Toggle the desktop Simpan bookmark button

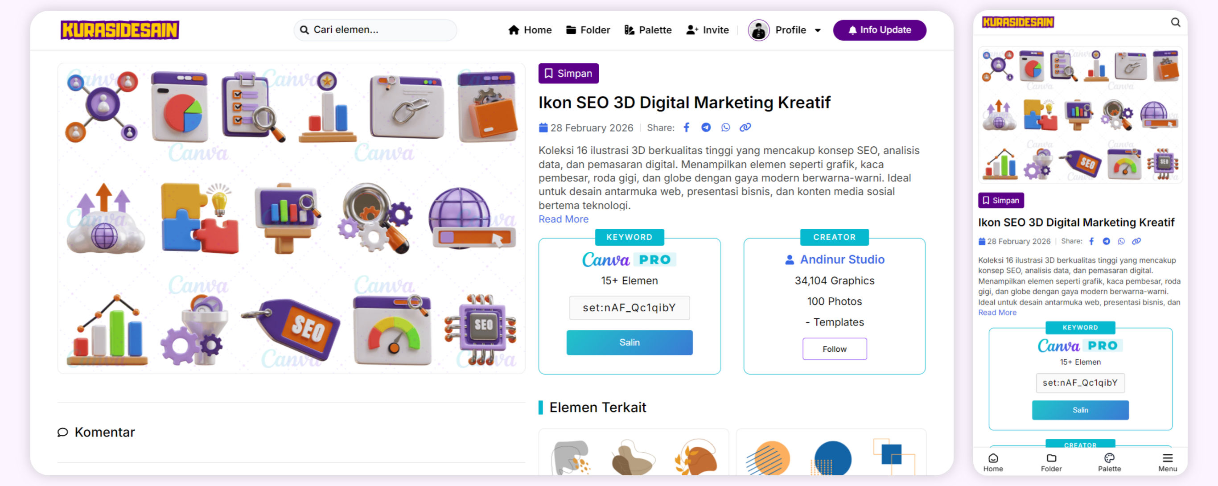pos(568,73)
